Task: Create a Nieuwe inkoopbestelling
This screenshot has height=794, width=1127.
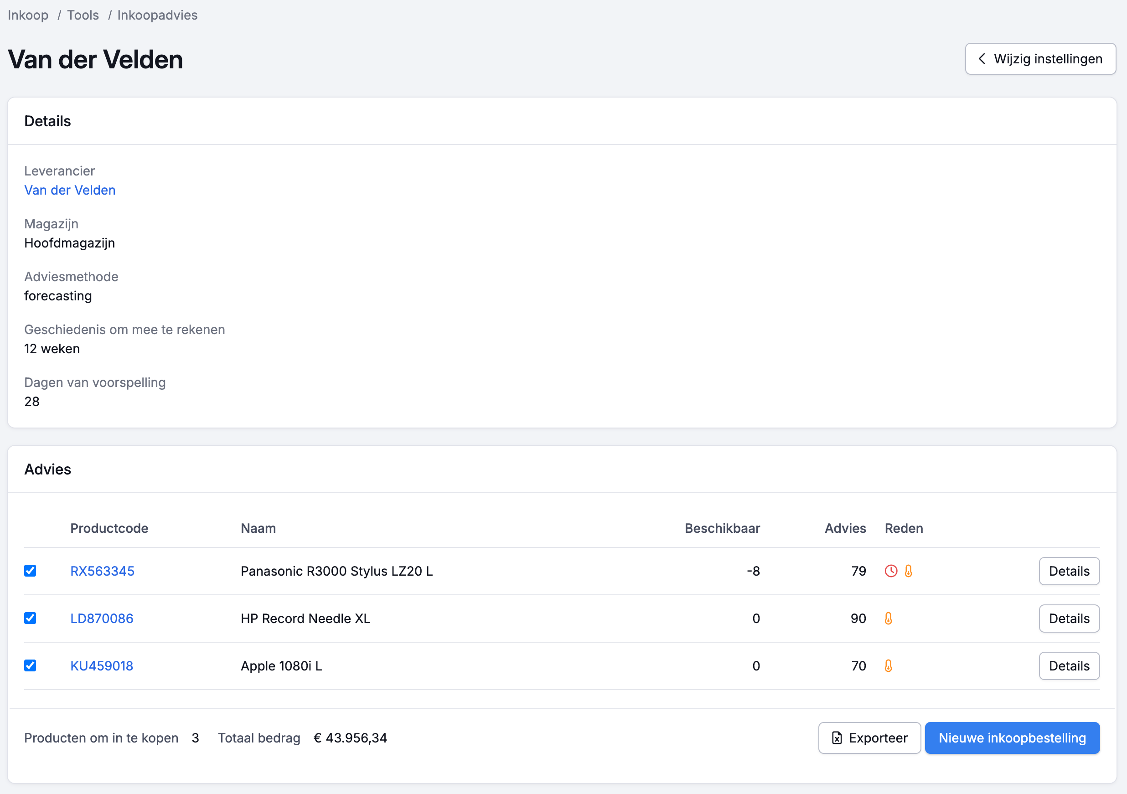Action: click(1012, 738)
